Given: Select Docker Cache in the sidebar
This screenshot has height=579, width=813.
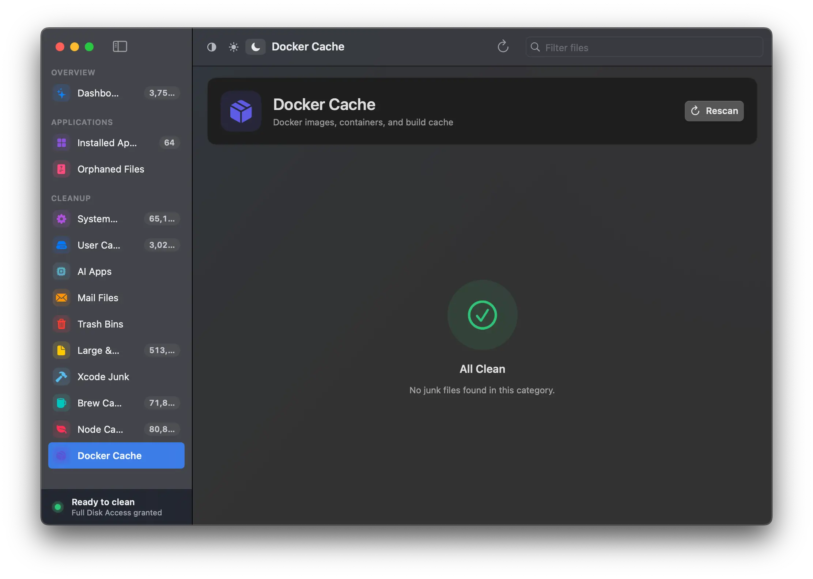Looking at the screenshot, I should pos(116,455).
